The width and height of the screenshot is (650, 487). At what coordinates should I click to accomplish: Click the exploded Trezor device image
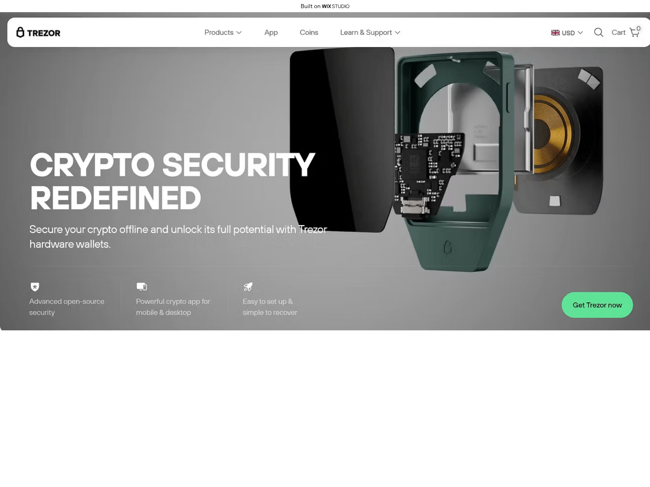446,159
